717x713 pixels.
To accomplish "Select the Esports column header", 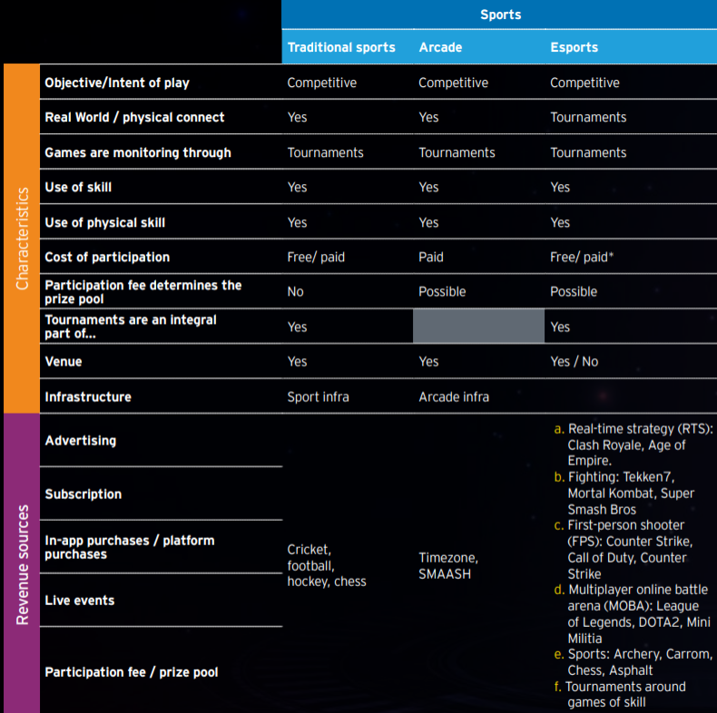I will [575, 47].
